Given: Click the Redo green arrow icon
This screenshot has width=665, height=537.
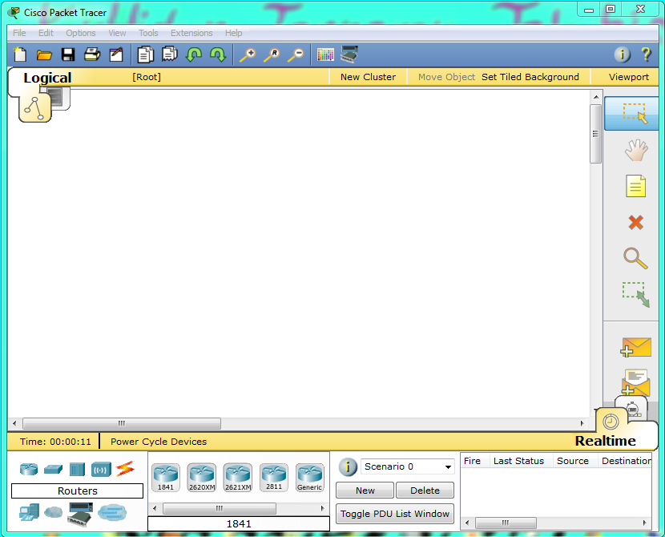Looking at the screenshot, I should [x=218, y=55].
